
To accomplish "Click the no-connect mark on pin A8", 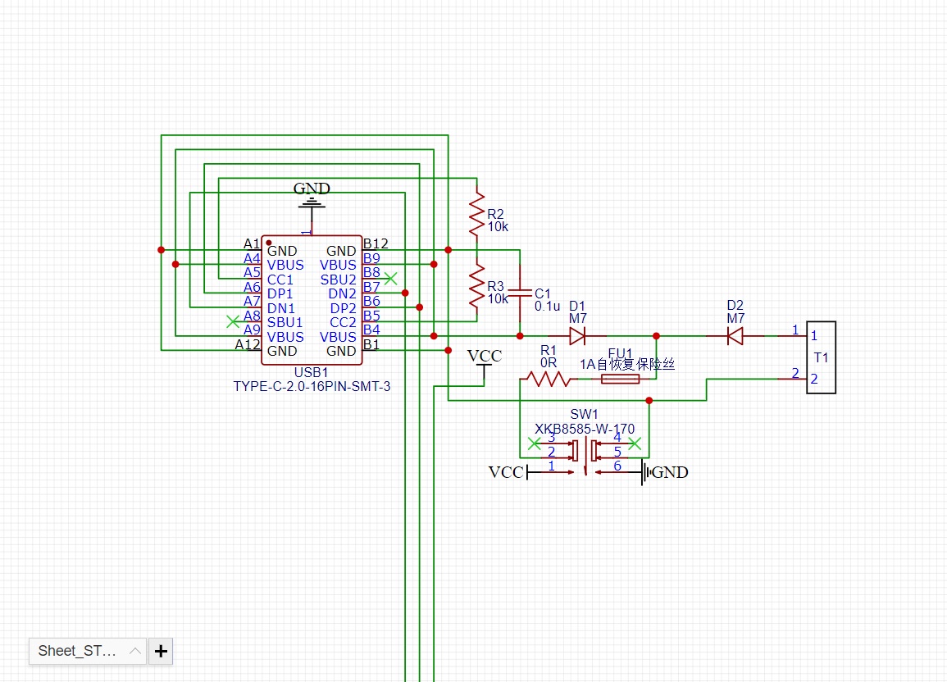I will (x=233, y=321).
